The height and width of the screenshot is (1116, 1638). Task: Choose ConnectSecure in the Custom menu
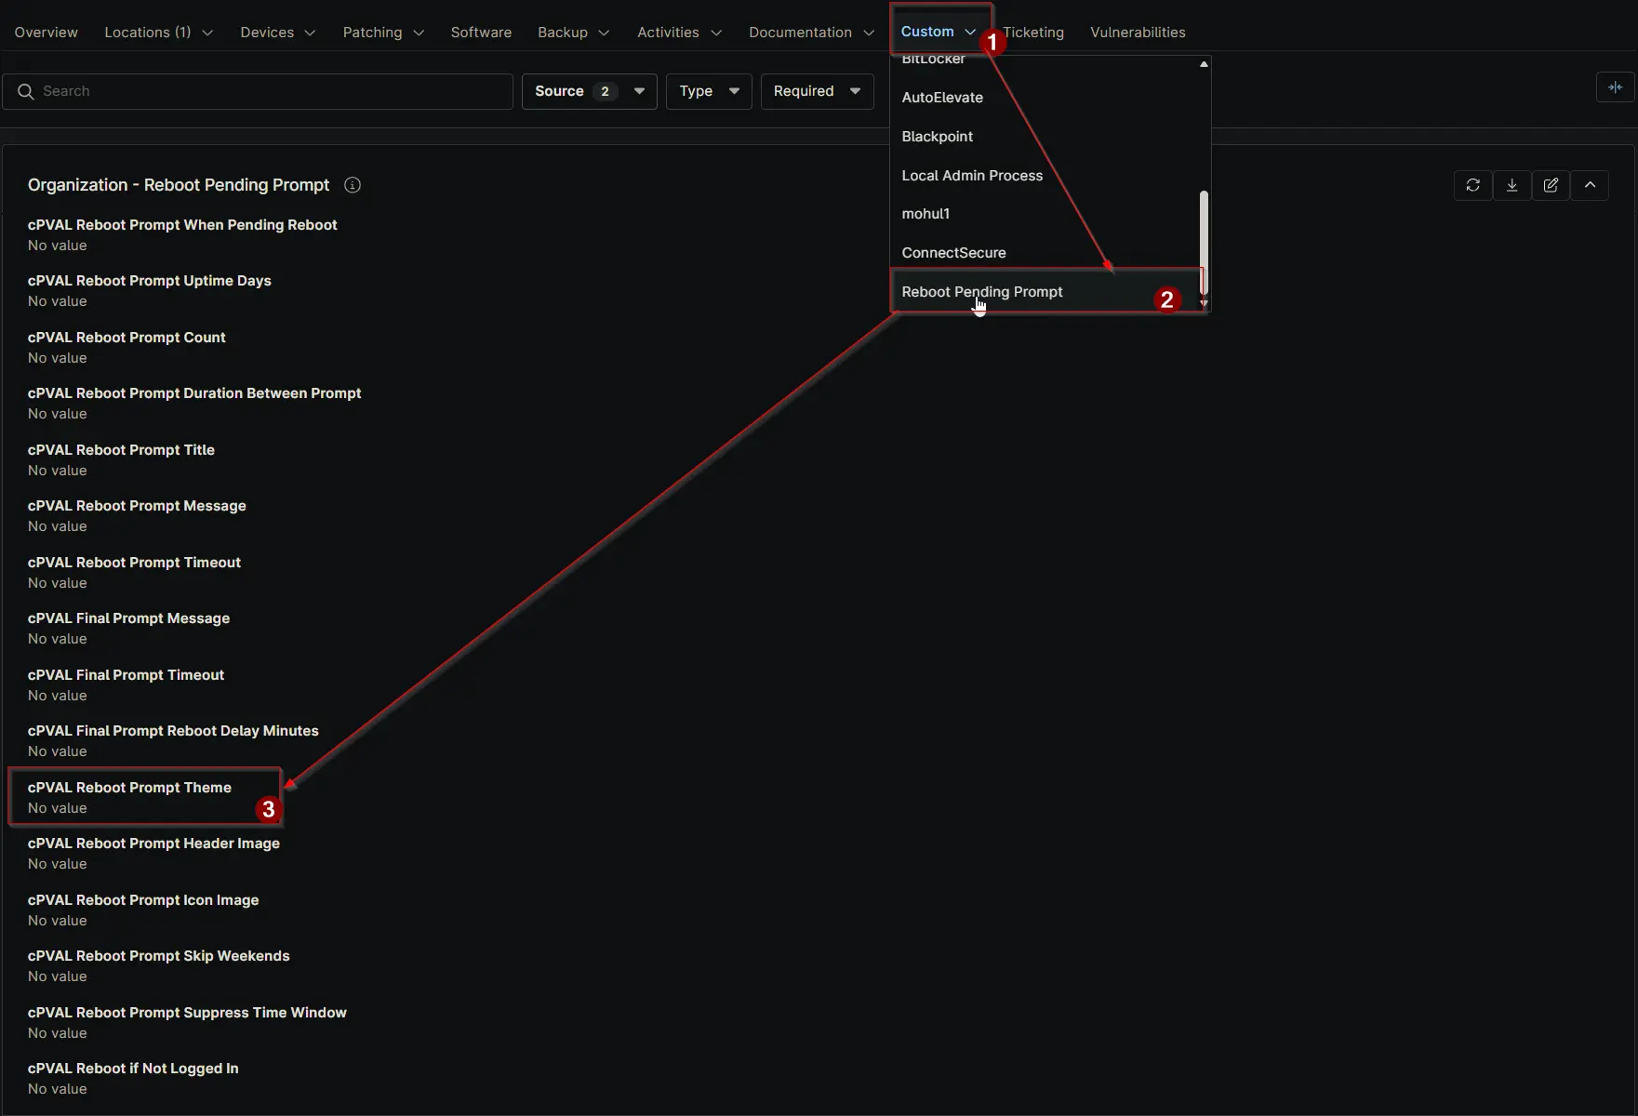953,253
